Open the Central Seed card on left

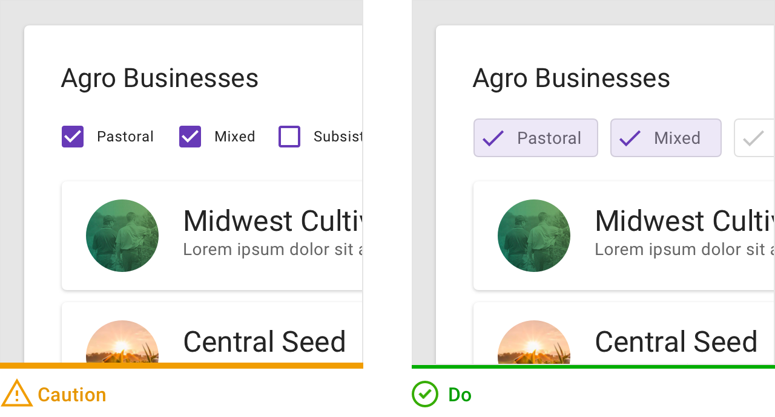click(x=212, y=332)
